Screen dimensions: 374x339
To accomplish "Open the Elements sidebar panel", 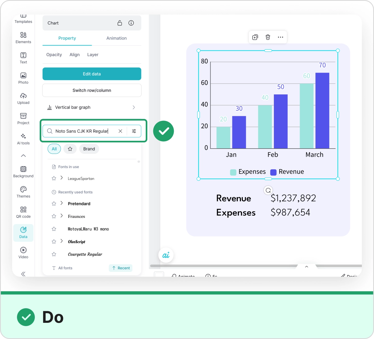I will (23, 38).
